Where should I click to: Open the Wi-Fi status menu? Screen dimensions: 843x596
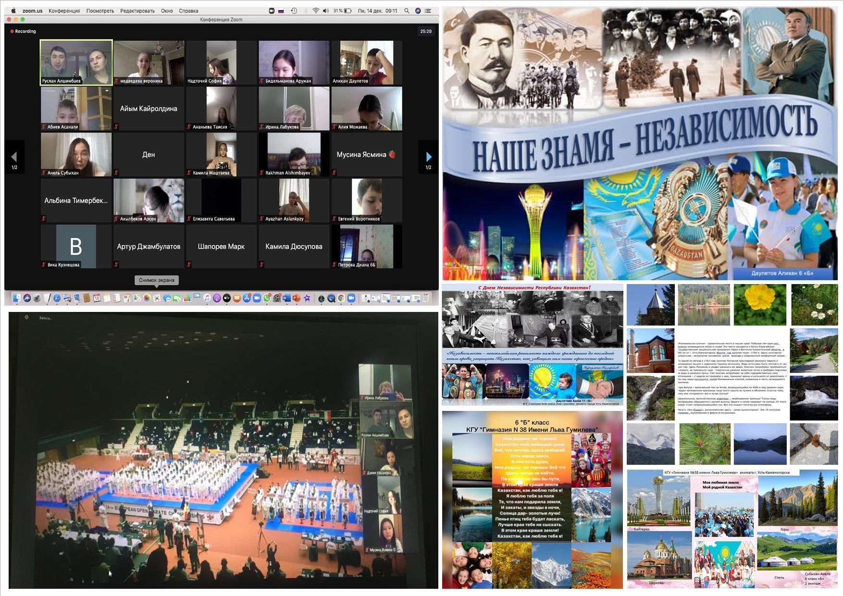316,11
